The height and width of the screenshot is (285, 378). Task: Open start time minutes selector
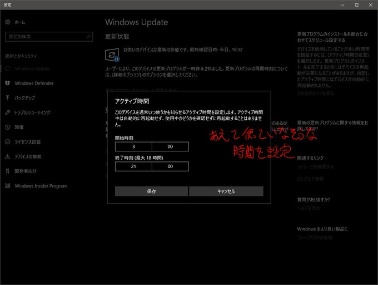[170, 146]
